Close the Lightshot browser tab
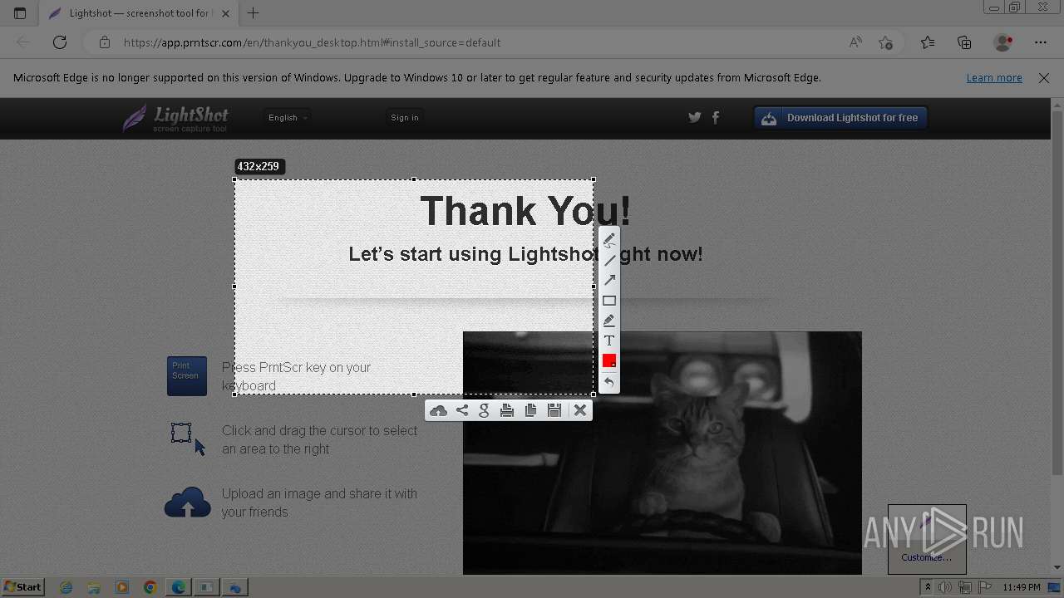 (x=225, y=13)
